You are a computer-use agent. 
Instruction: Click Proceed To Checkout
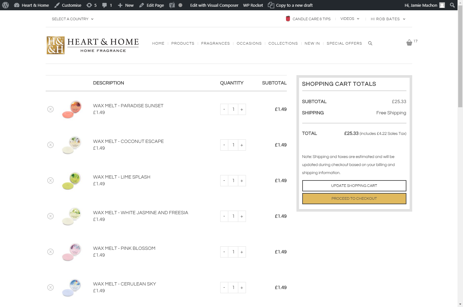point(354,198)
